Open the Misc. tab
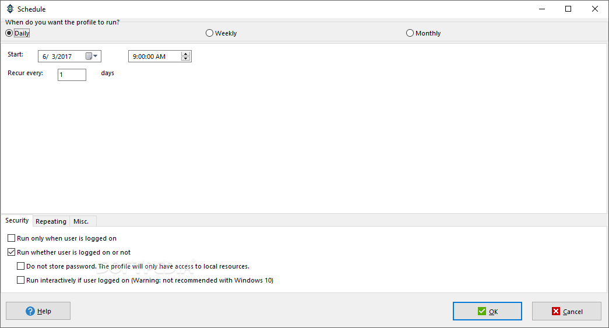This screenshot has height=328, width=609. (x=81, y=221)
